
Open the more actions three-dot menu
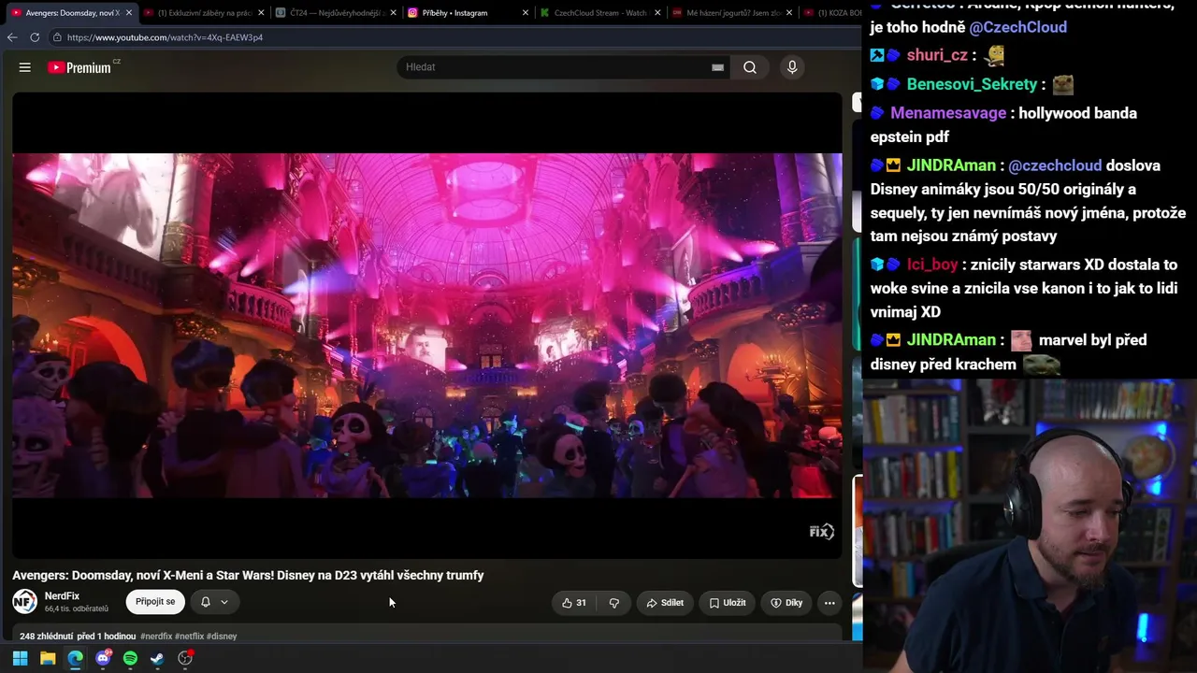(x=829, y=603)
